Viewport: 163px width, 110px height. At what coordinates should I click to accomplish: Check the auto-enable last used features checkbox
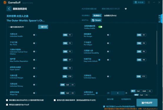7,100
